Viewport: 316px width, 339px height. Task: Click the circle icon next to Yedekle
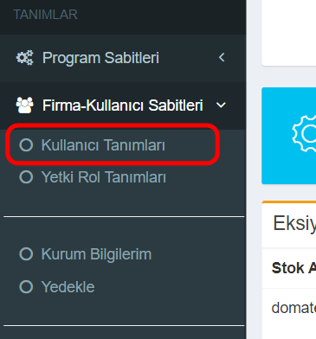point(26,287)
